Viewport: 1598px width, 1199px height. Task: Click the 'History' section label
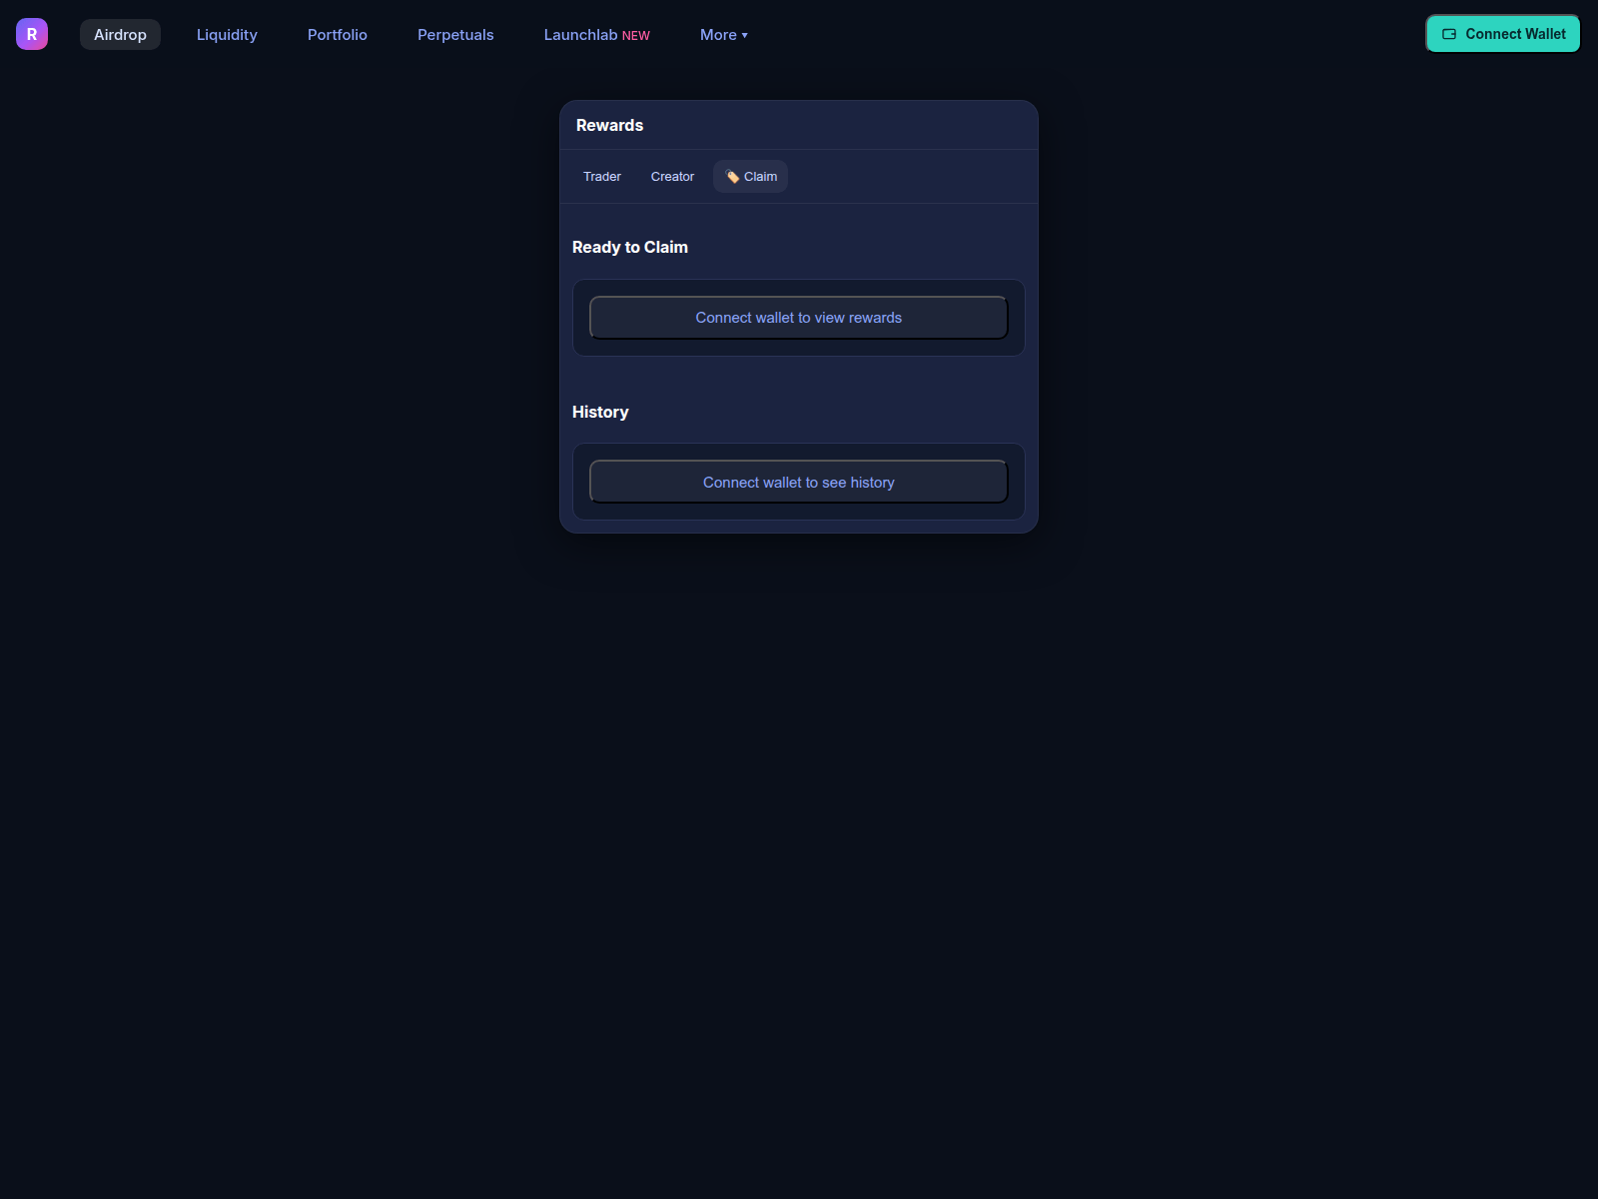pos(599,412)
